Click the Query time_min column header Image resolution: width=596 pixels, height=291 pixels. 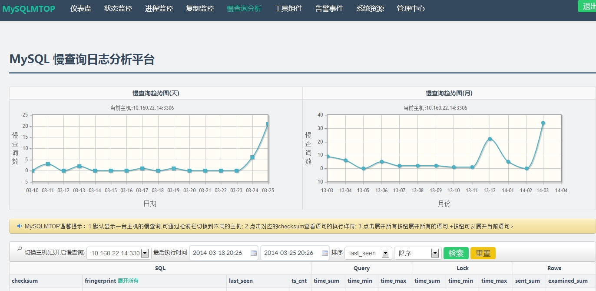pos(360,281)
